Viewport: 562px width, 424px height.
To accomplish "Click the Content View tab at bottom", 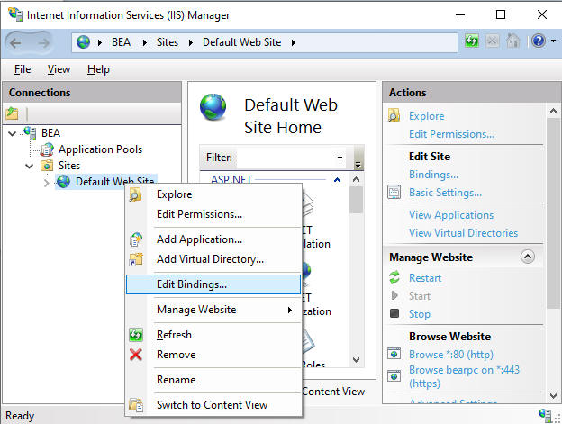I will [x=333, y=392].
